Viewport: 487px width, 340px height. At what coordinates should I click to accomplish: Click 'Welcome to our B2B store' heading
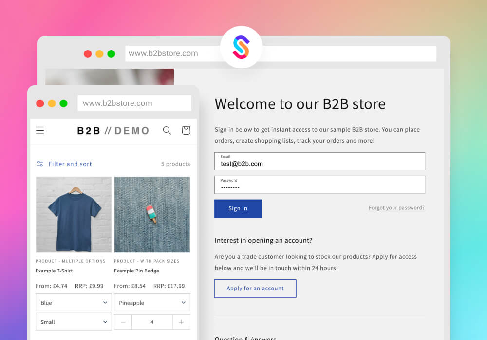click(x=300, y=104)
